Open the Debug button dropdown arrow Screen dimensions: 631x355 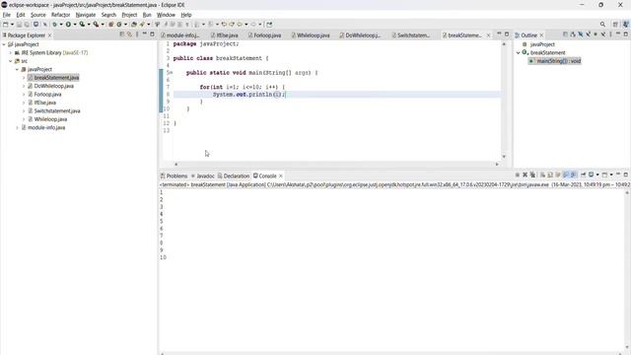(x=61, y=24)
